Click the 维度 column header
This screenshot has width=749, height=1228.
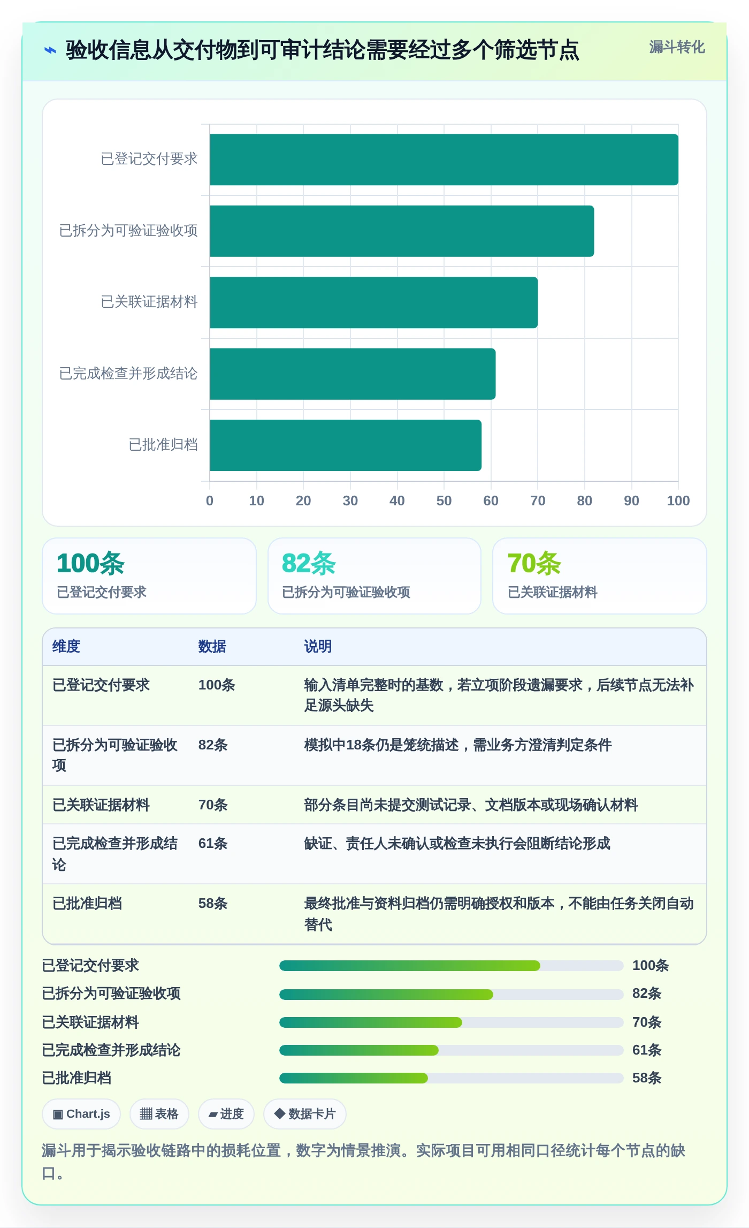66,646
